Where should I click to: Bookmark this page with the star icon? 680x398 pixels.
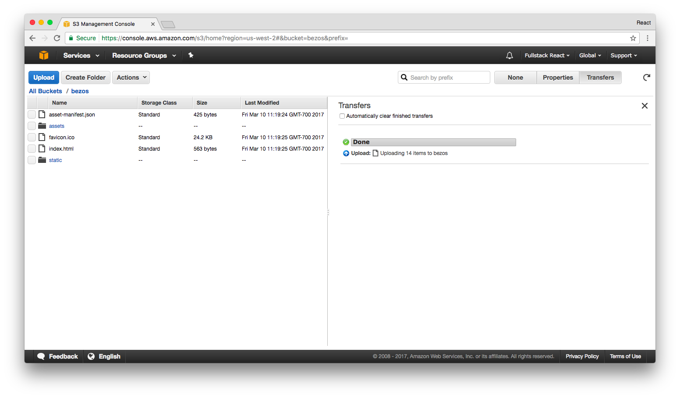633,38
